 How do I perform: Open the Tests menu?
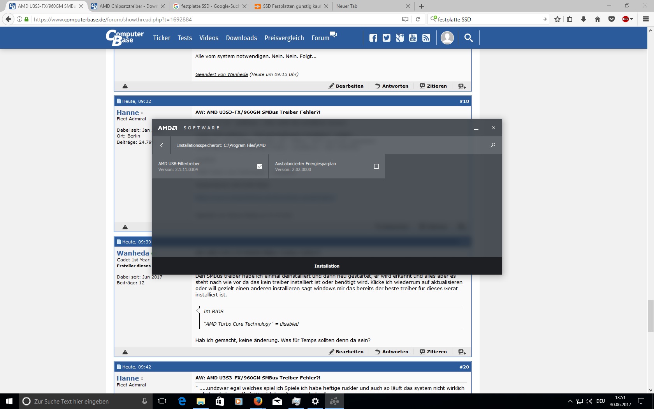click(185, 38)
